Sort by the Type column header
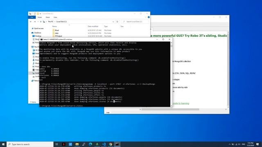Screen dimensions: 262x147 (106, 26)
